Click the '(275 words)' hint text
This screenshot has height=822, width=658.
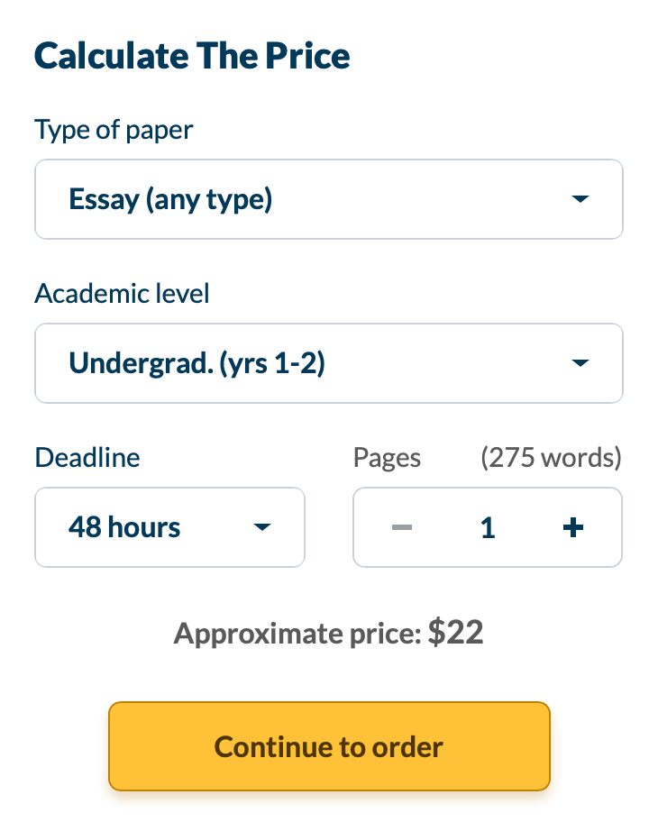point(551,458)
